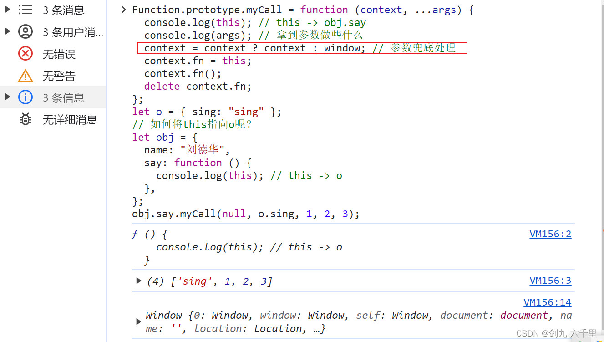Viewport: 604px width, 342px height.
Task: Click the 'say: function () {' line
Action: (x=198, y=163)
